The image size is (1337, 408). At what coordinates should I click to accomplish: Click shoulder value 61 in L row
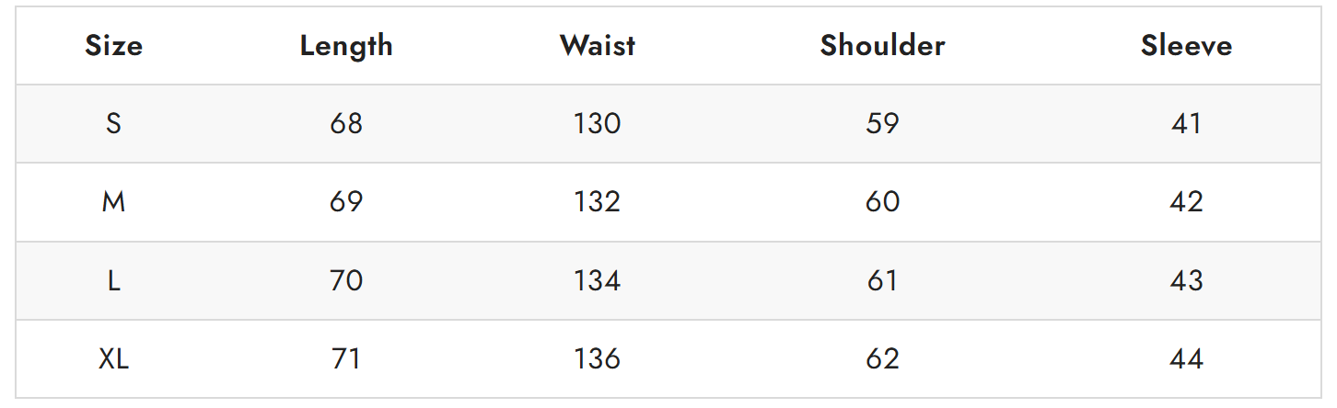coord(882,280)
